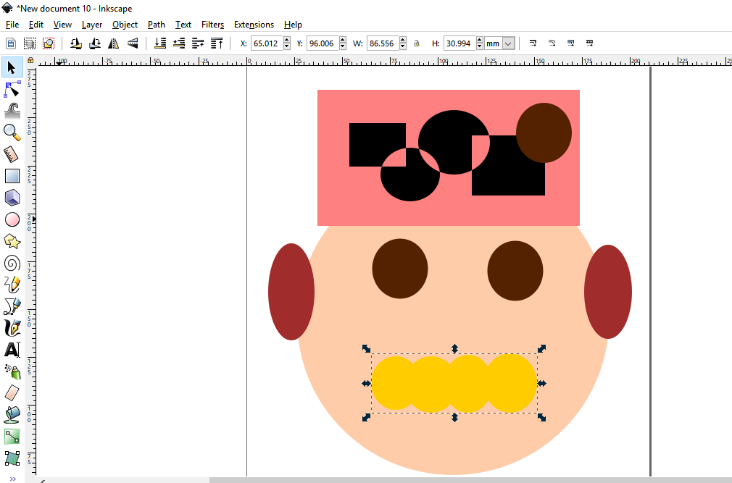
Task: Toggle the width/height ratio lock
Action: pyautogui.click(x=417, y=43)
